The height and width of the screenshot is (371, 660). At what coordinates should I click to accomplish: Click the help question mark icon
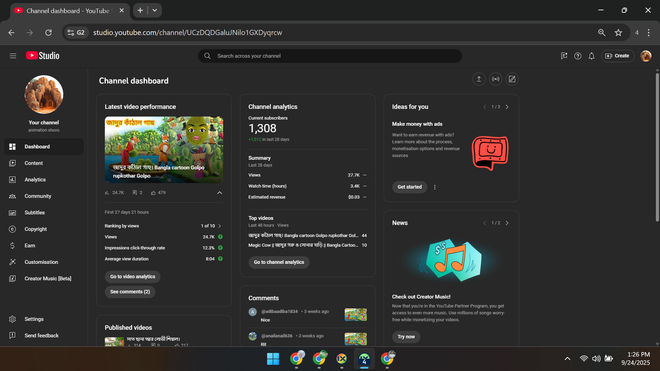pos(577,56)
